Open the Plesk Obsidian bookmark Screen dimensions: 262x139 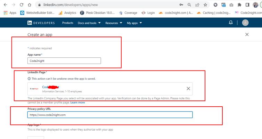[97, 13]
